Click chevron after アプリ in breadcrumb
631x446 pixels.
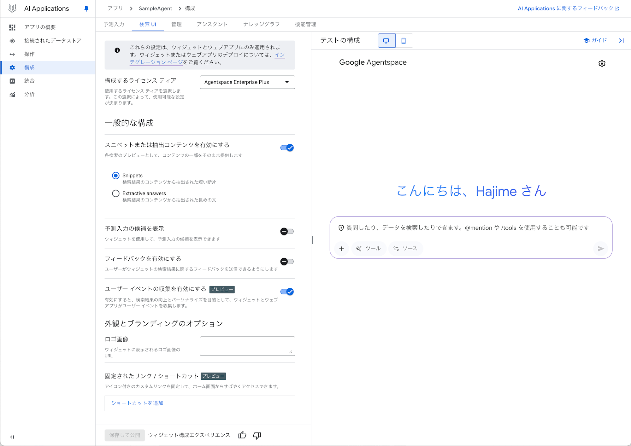[x=131, y=9]
